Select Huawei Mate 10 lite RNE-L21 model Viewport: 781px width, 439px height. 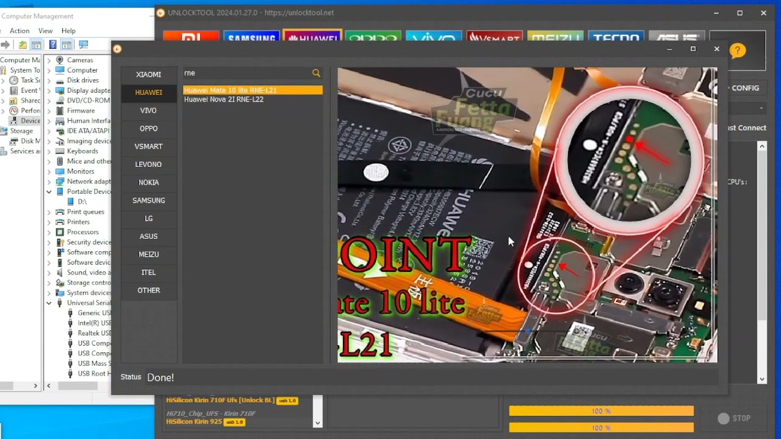tap(253, 90)
